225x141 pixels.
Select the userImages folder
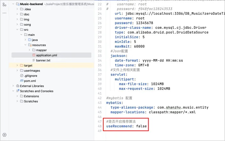[x=32, y=71]
